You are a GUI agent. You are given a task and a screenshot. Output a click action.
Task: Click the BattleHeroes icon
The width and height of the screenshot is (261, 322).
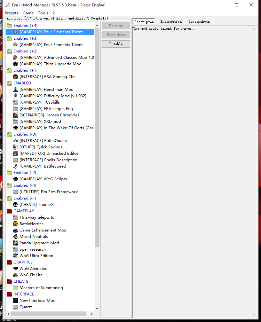click(x=15, y=224)
